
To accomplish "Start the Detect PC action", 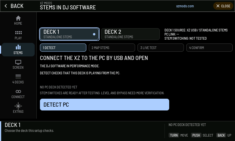I will click(105, 105).
